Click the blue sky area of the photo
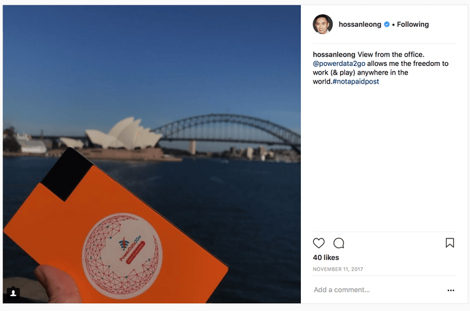The width and height of the screenshot is (470, 311). pyautogui.click(x=150, y=54)
